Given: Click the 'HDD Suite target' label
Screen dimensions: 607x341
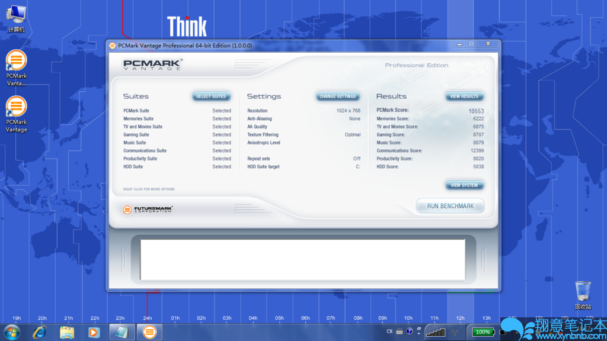Looking at the screenshot, I should (263, 166).
